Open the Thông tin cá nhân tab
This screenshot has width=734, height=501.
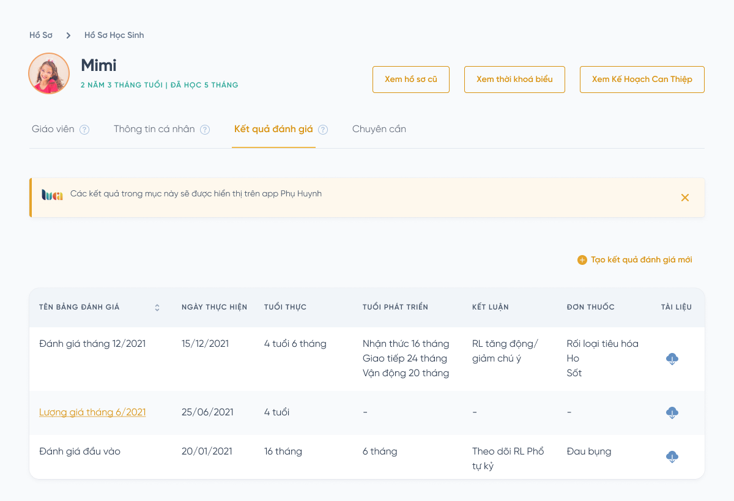(x=154, y=129)
